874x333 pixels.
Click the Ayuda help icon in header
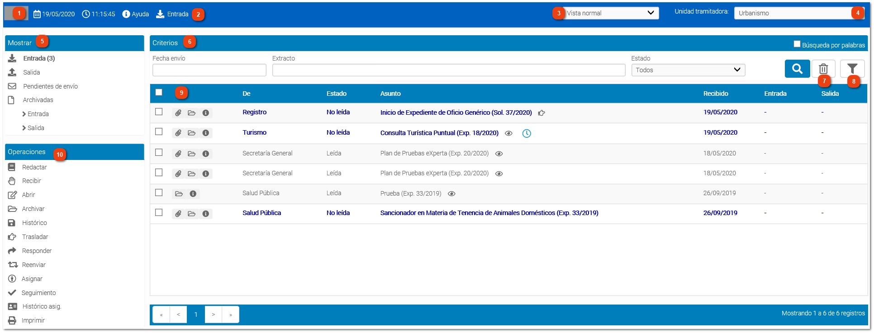coord(126,14)
